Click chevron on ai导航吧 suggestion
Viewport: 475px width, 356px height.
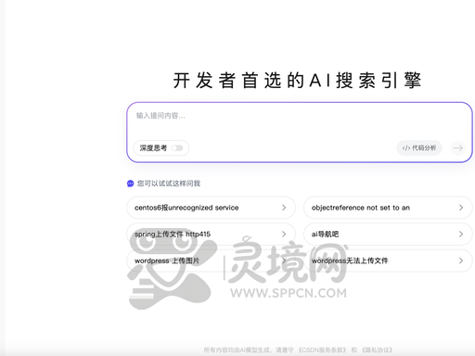(461, 234)
